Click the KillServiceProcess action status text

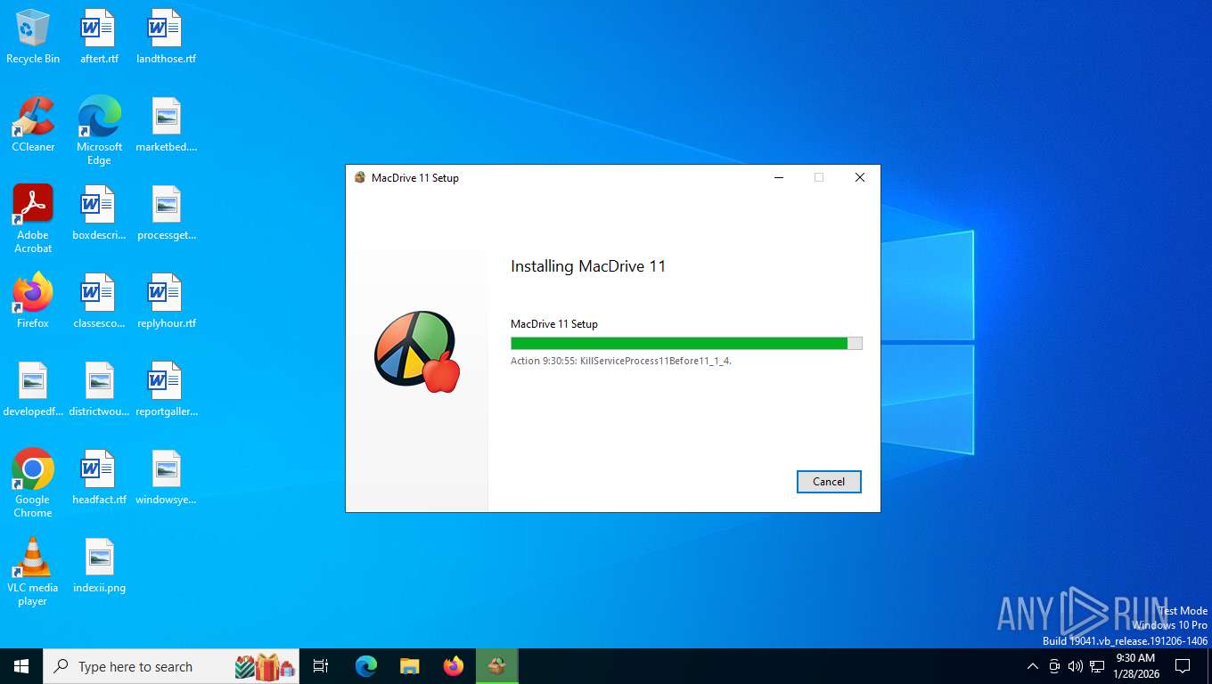click(621, 361)
